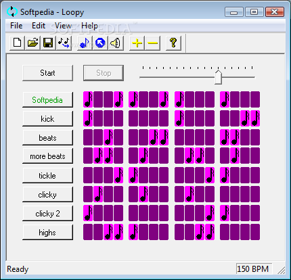Toggle off step 13 in tickle row
291x280 pixels.
(225, 175)
